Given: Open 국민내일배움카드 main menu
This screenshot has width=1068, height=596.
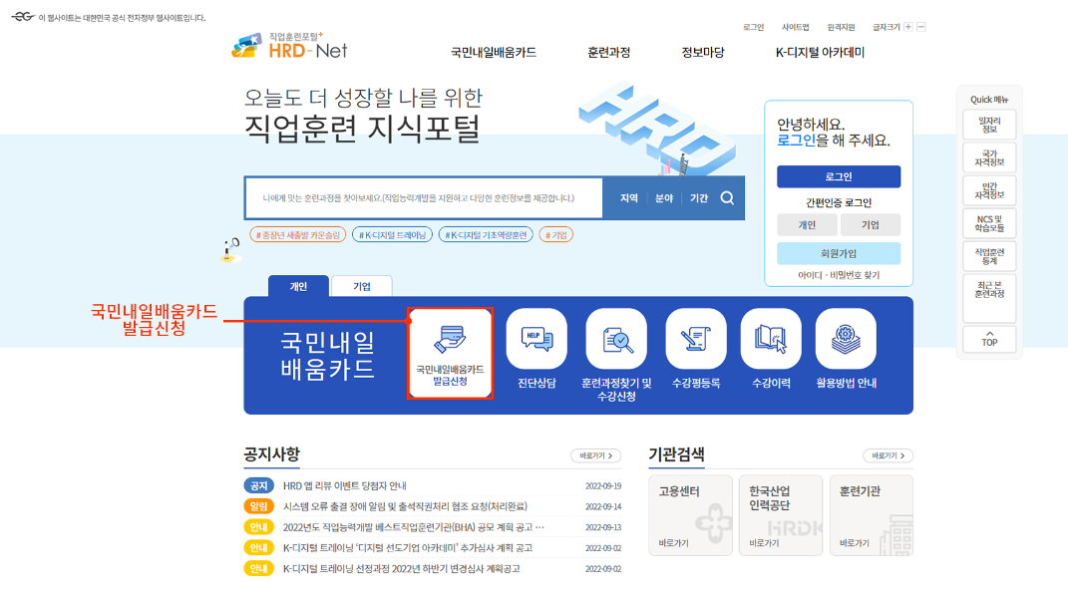Looking at the screenshot, I should click(494, 53).
